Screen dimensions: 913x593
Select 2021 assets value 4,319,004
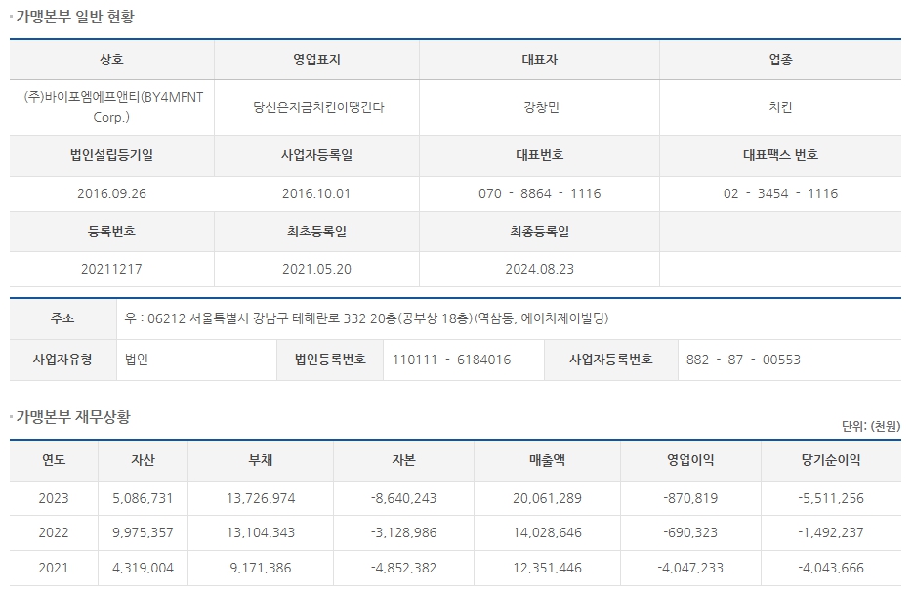[144, 568]
